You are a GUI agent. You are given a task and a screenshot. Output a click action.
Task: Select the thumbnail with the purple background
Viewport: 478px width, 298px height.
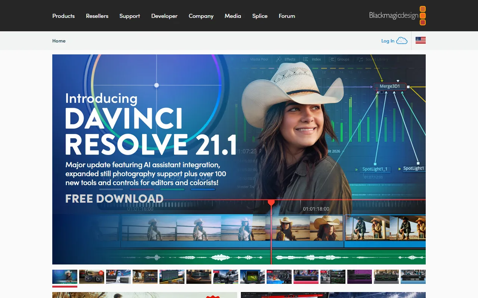(x=360, y=277)
